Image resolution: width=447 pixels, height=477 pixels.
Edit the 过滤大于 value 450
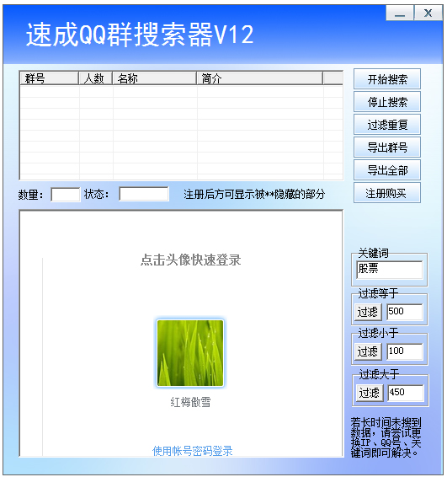click(x=406, y=393)
